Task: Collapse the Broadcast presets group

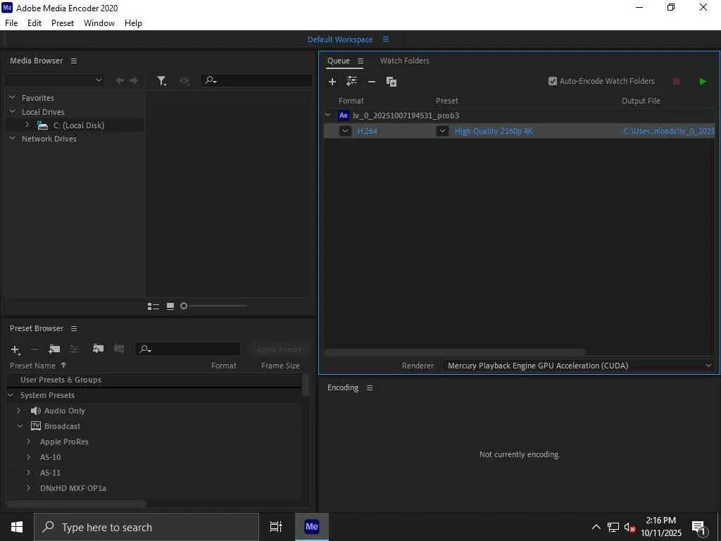Action: (20, 426)
